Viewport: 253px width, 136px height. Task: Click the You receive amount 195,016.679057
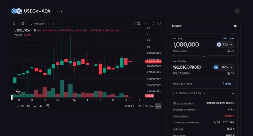click(187, 67)
